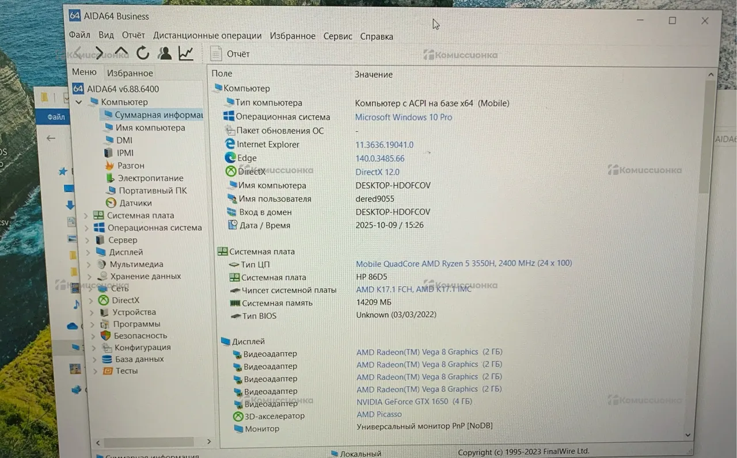
Task: Select the DMI tree item
Action: pos(124,140)
